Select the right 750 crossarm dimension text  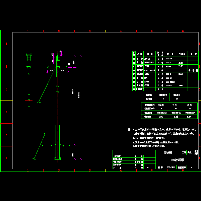[63, 70]
